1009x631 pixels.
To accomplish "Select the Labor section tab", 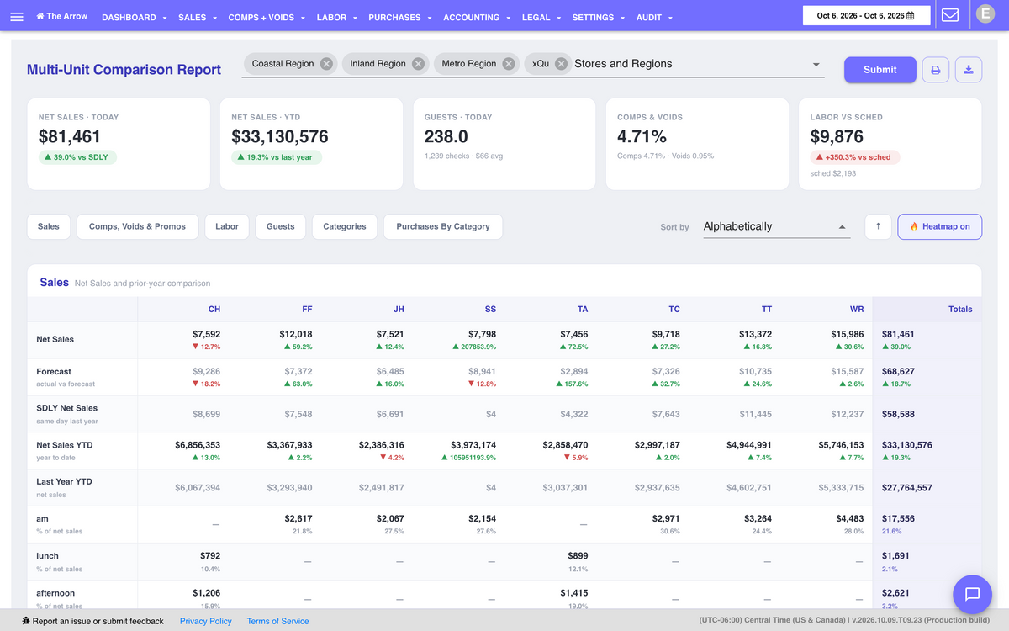I will (227, 226).
